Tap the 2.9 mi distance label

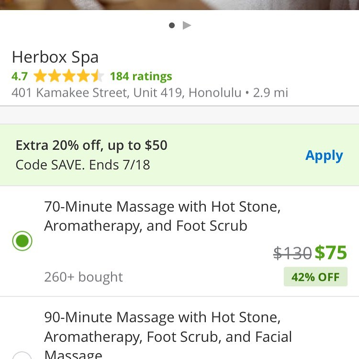tap(270, 92)
